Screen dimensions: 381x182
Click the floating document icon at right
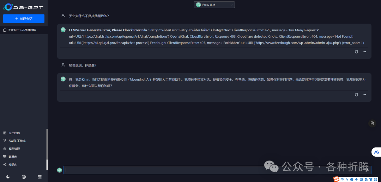[372, 123]
